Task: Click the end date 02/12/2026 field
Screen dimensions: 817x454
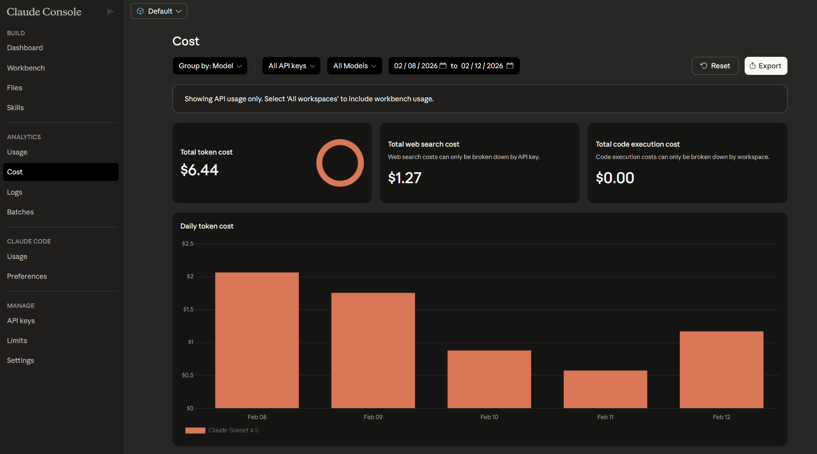Action: pyautogui.click(x=482, y=66)
